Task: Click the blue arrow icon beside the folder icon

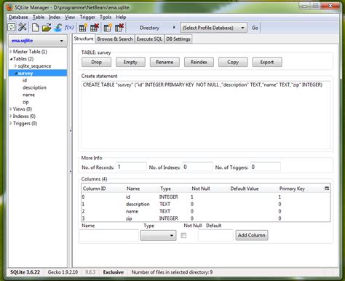Action: click(x=57, y=28)
